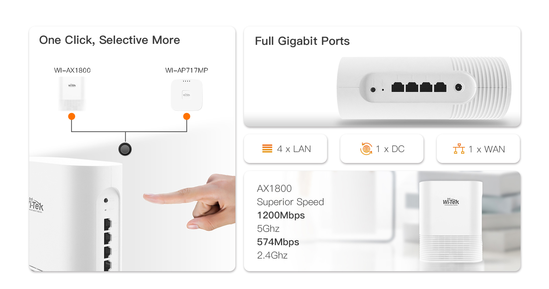549x289 pixels.
Task: Click the orange LAN list icon
Action: point(267,149)
